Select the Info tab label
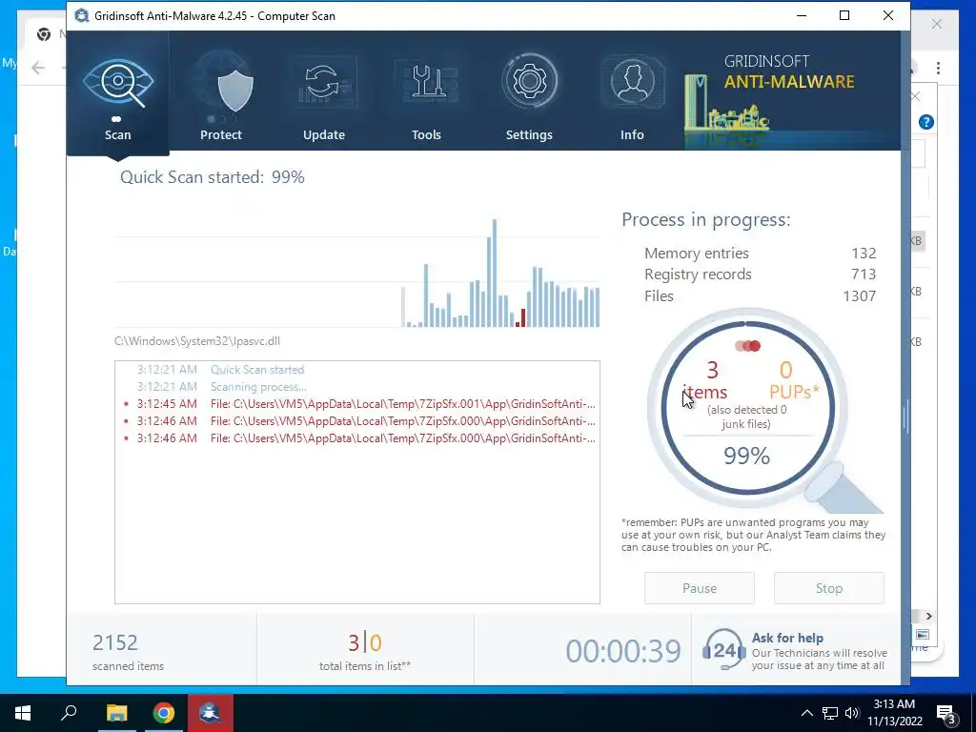 [632, 134]
